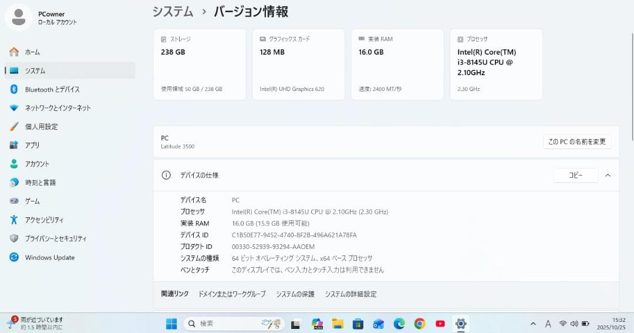The height and width of the screenshot is (333, 634).
Task: Click the battery tray icon
Action: 585,324
